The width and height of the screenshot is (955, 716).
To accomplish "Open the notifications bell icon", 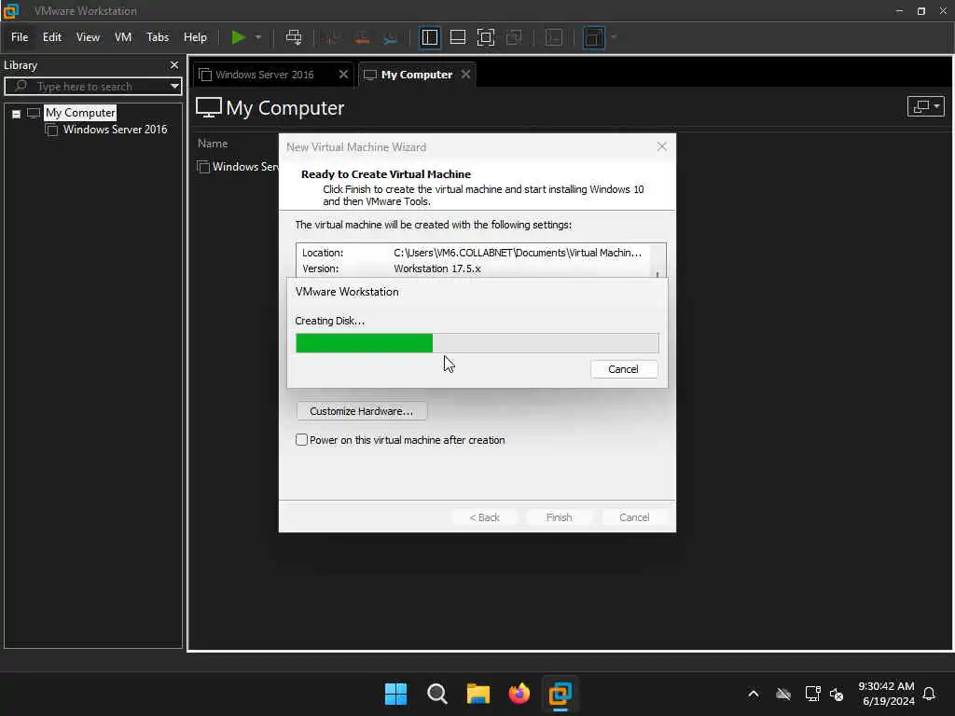I will click(x=929, y=694).
